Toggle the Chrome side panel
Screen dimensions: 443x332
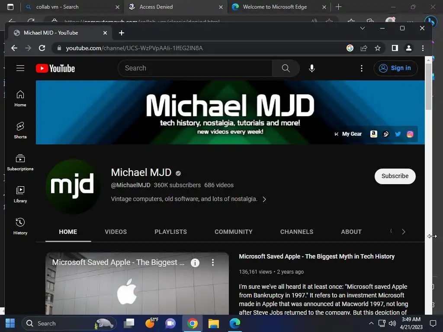(395, 48)
